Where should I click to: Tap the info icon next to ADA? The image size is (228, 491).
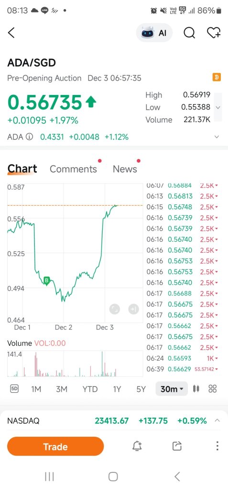[x=29, y=137]
